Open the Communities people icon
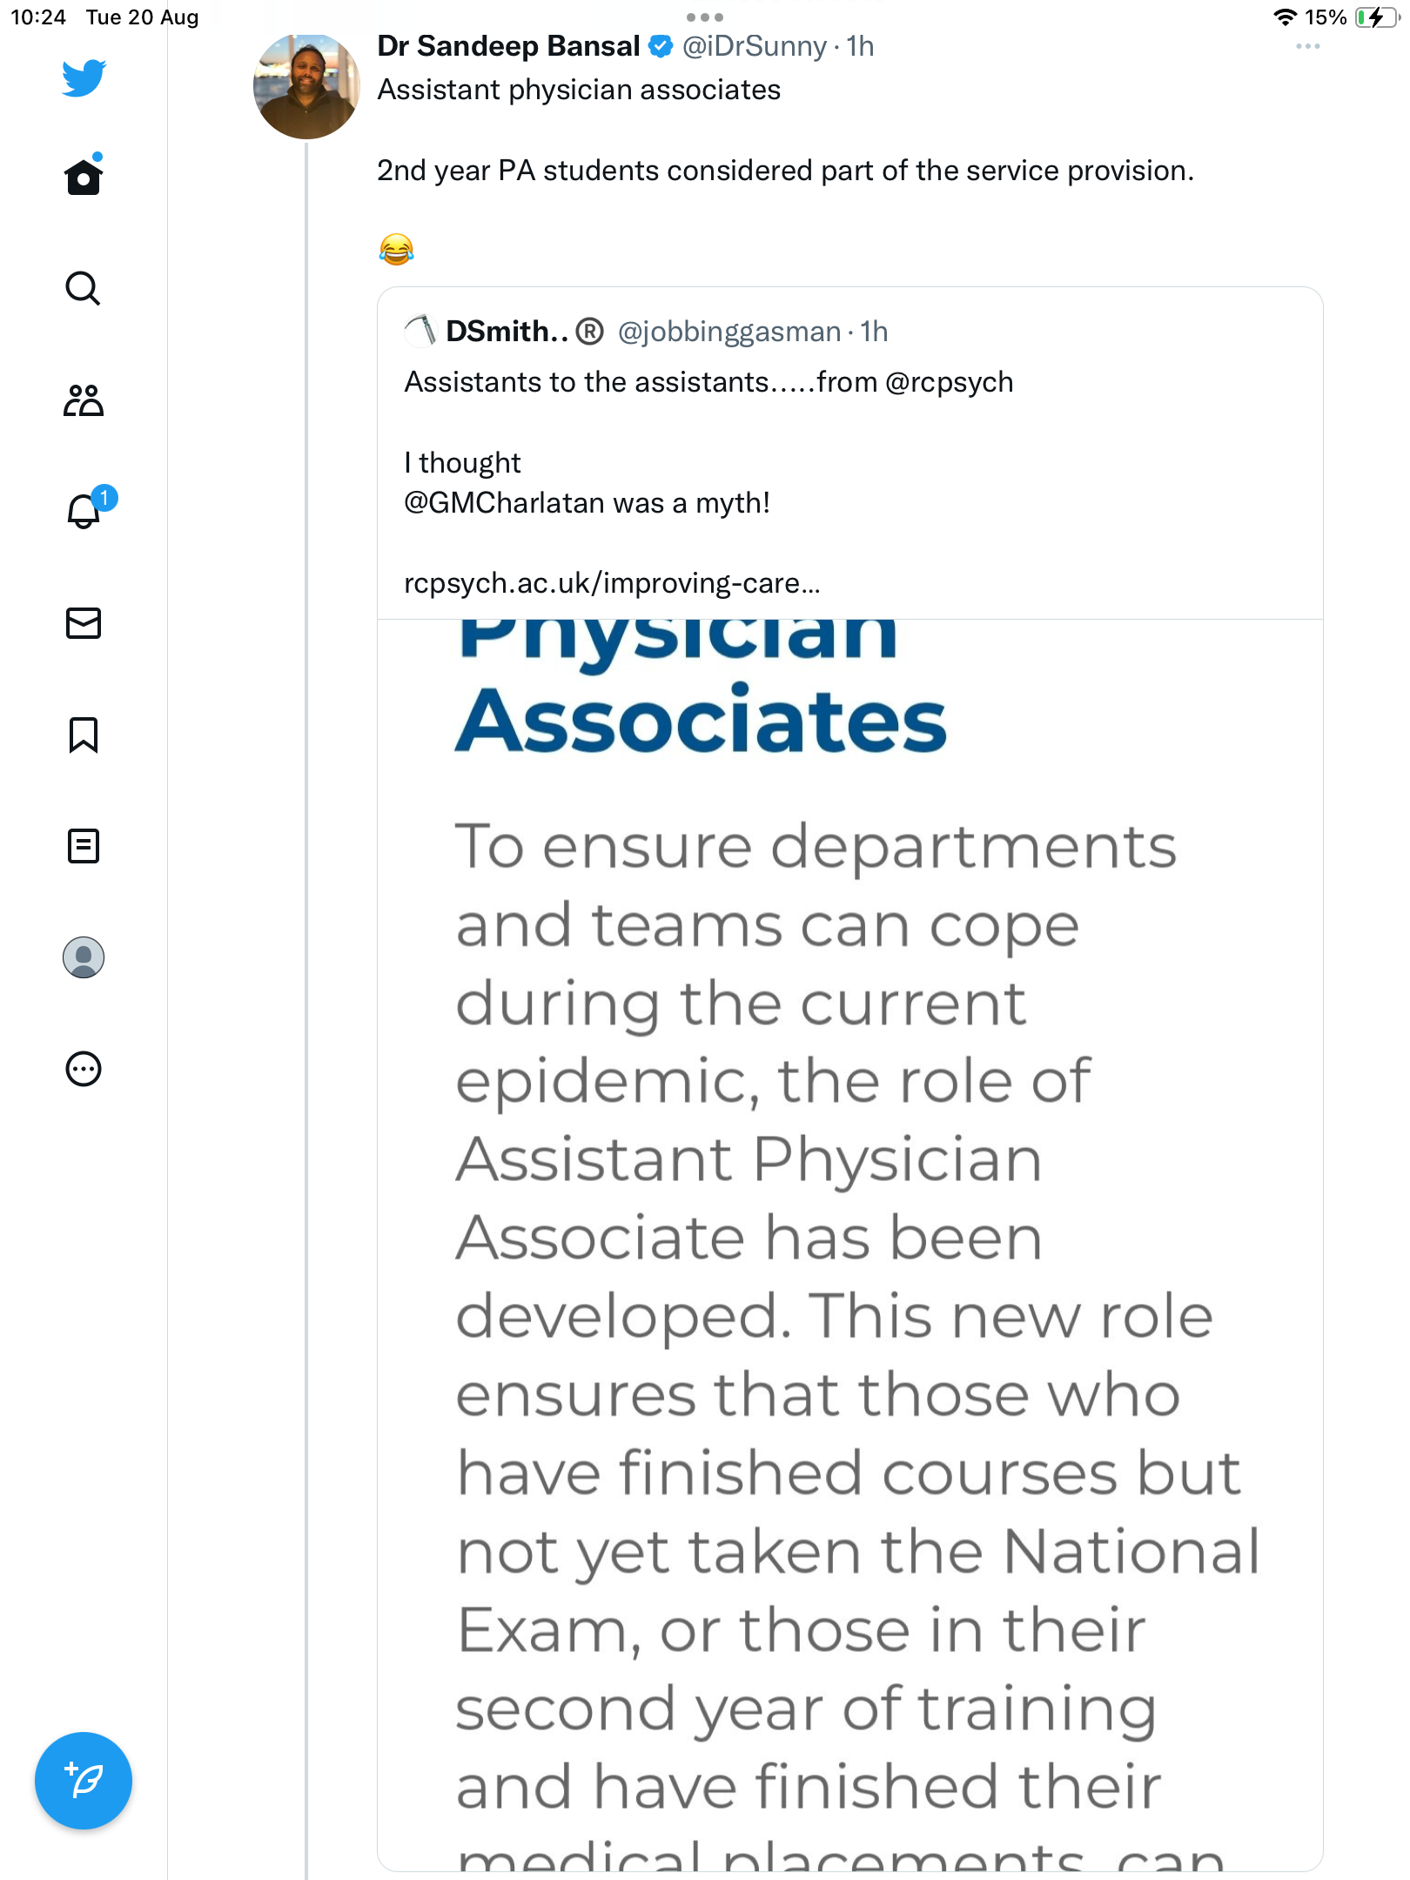 84,400
